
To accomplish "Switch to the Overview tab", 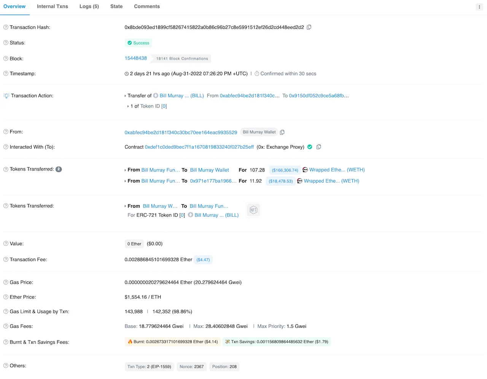I will 14,6.
